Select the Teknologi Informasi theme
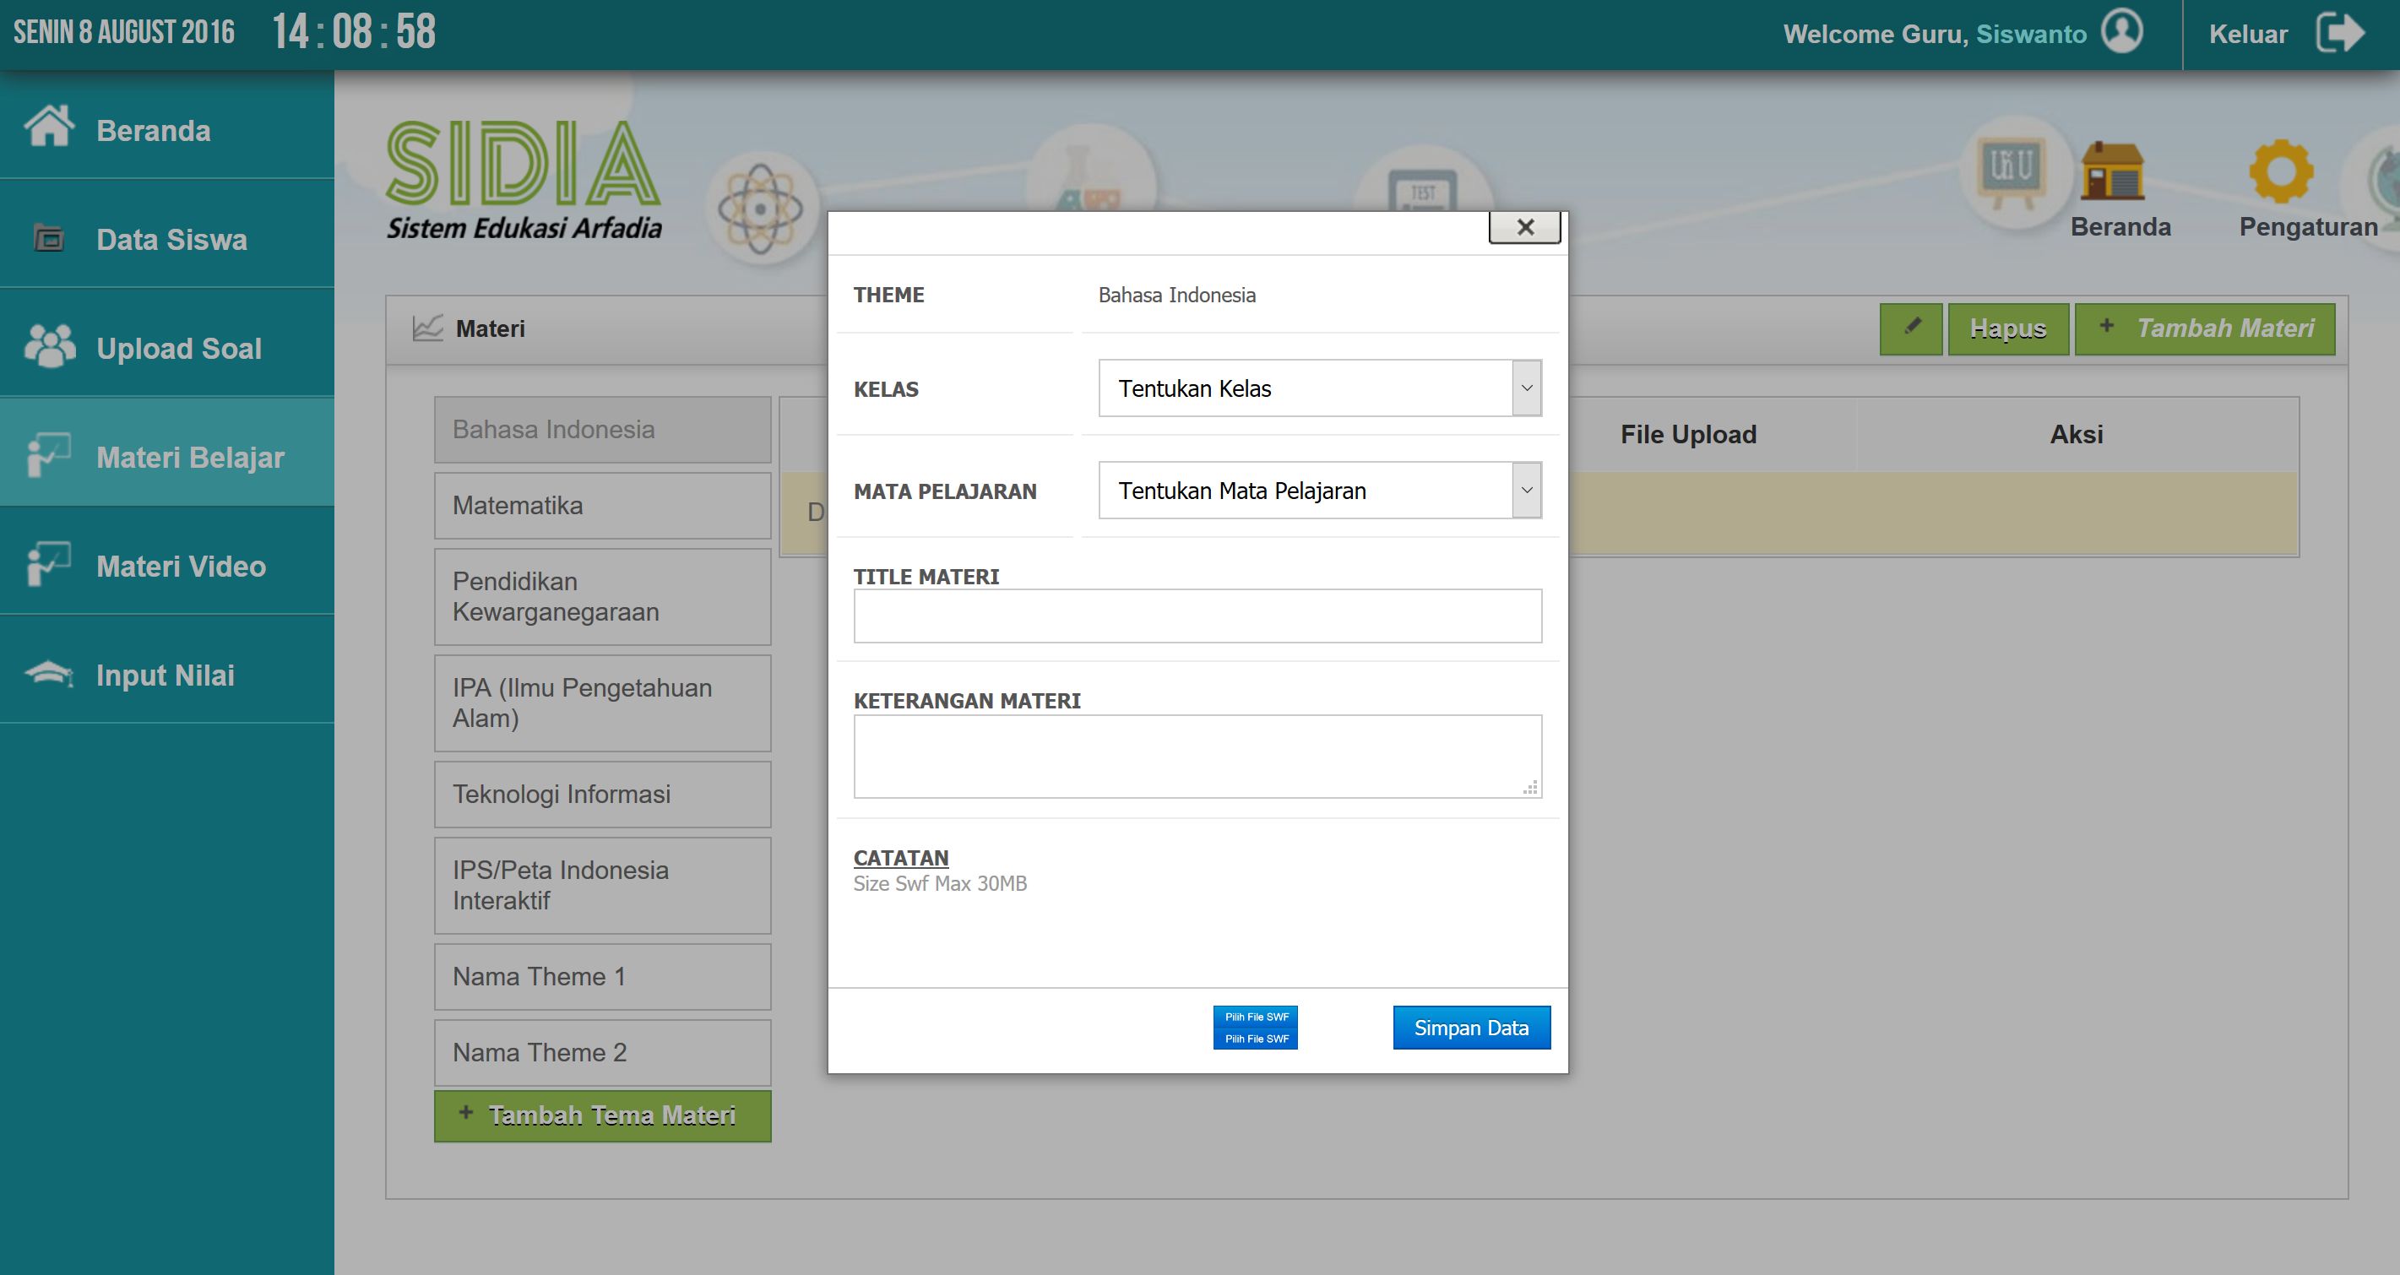This screenshot has width=2400, height=1275. [602, 795]
